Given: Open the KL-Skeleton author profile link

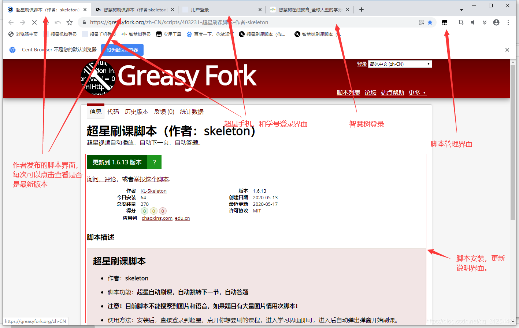Looking at the screenshot, I should tap(153, 191).
